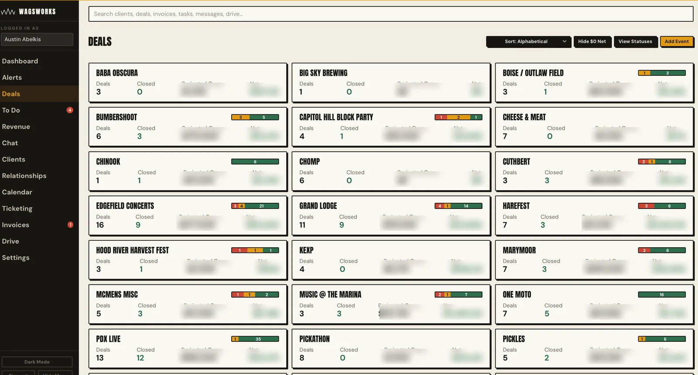
Task: Click the "GRAND LODGE" card title
Action: 318,206
